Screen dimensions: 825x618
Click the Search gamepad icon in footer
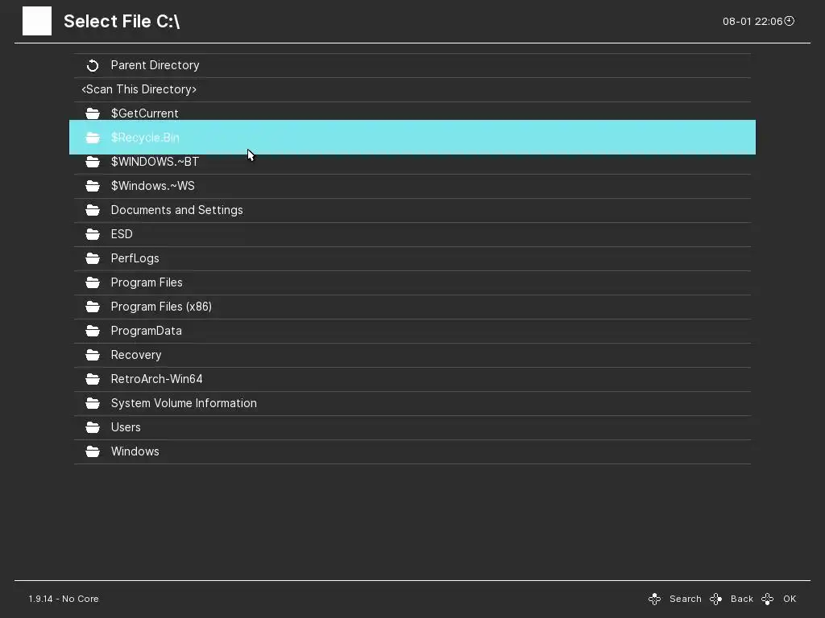pos(655,599)
